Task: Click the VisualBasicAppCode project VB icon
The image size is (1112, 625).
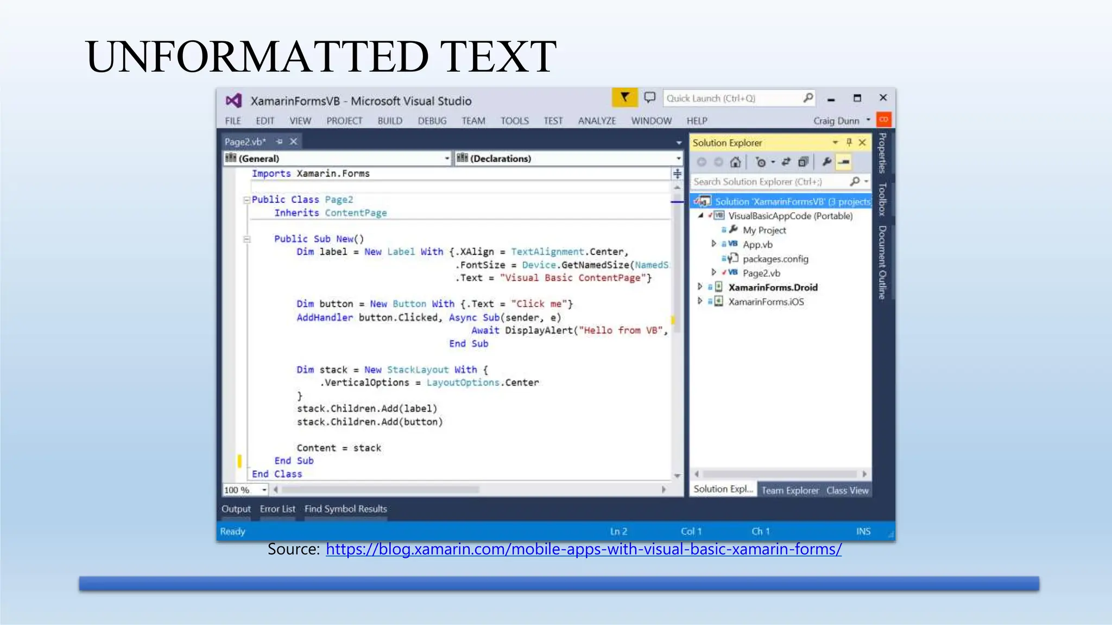Action: [719, 215]
